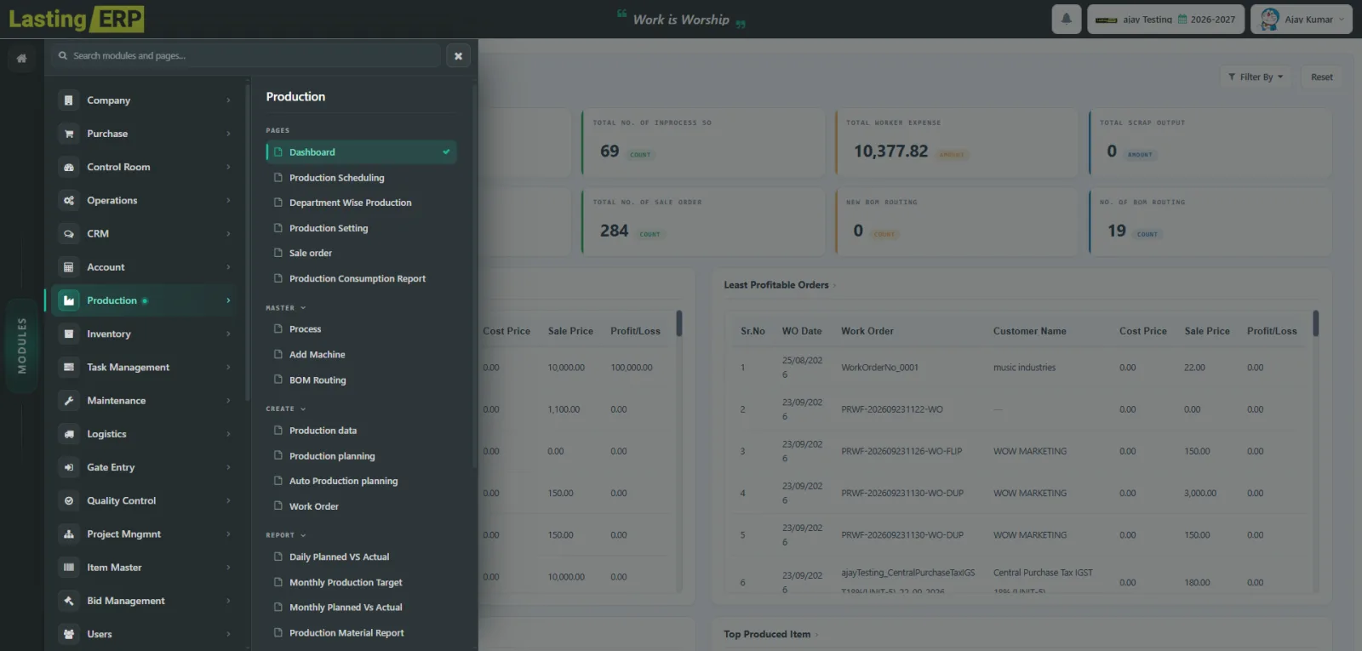Click the Task Management list icon
Image resolution: width=1362 pixels, height=651 pixels.
69,368
